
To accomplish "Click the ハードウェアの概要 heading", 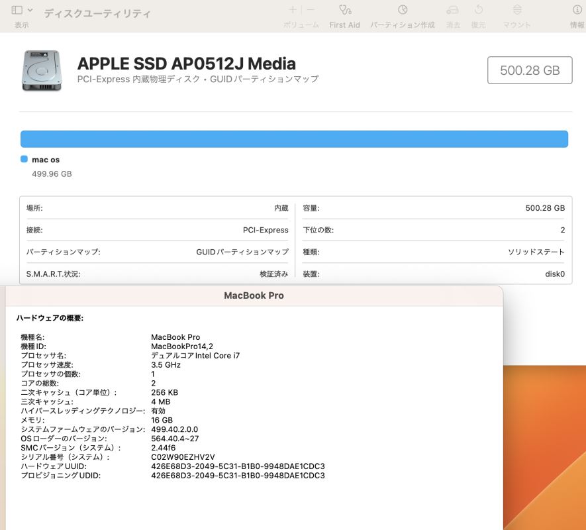I will point(50,318).
